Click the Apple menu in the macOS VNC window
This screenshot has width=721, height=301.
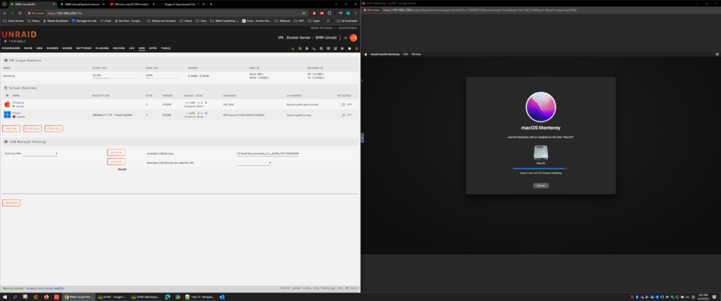tap(366, 54)
